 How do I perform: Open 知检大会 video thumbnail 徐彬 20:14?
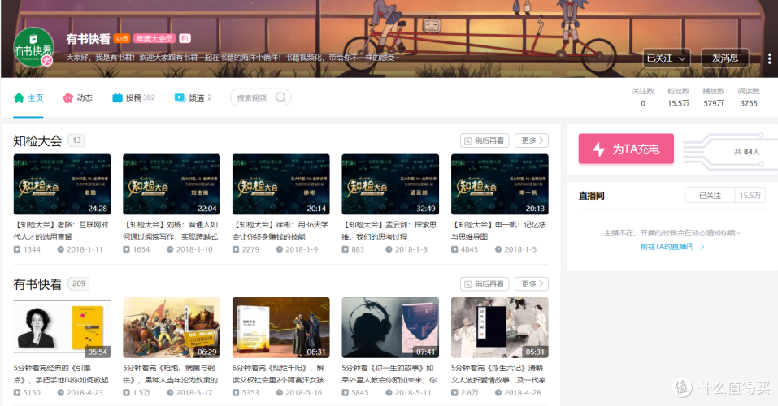coord(280,184)
